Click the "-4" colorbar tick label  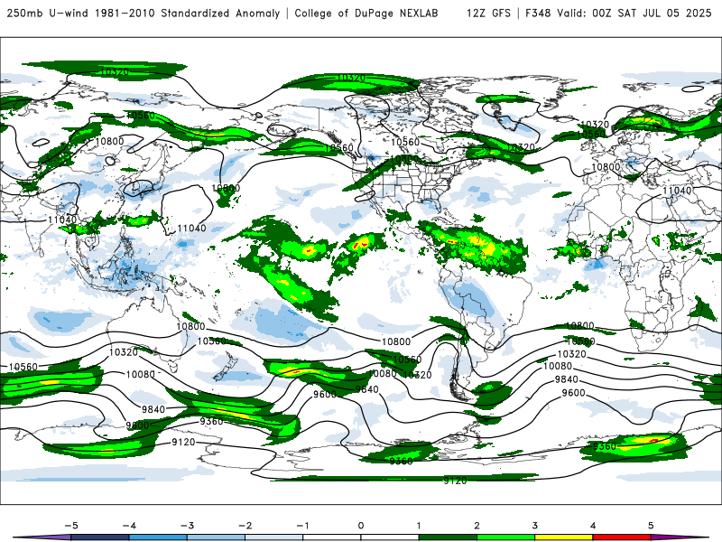click(129, 526)
